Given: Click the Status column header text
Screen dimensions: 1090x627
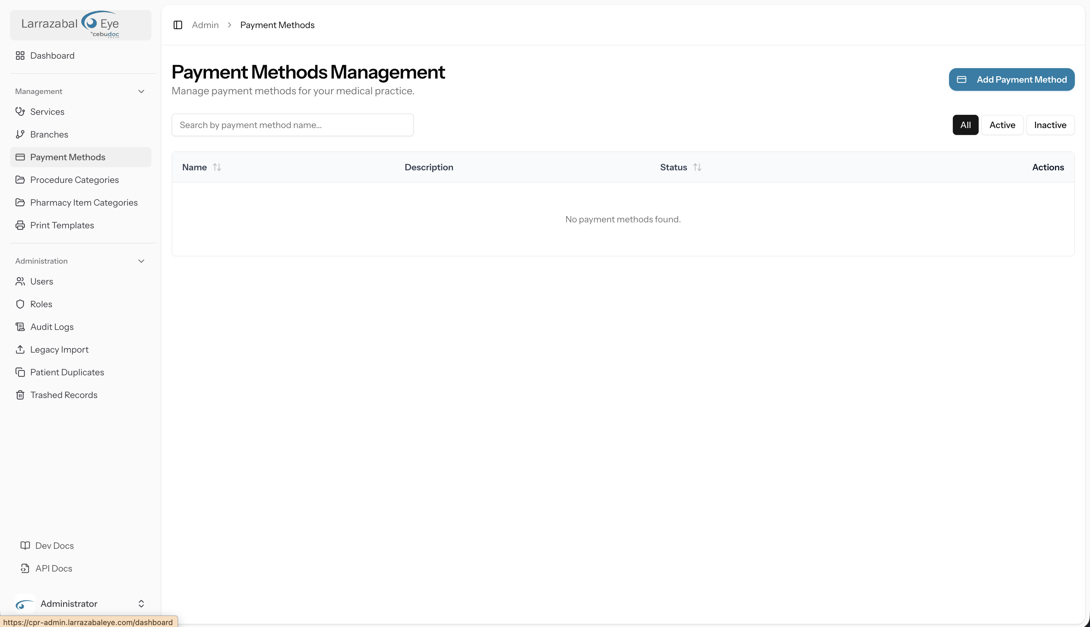Looking at the screenshot, I should (673, 167).
